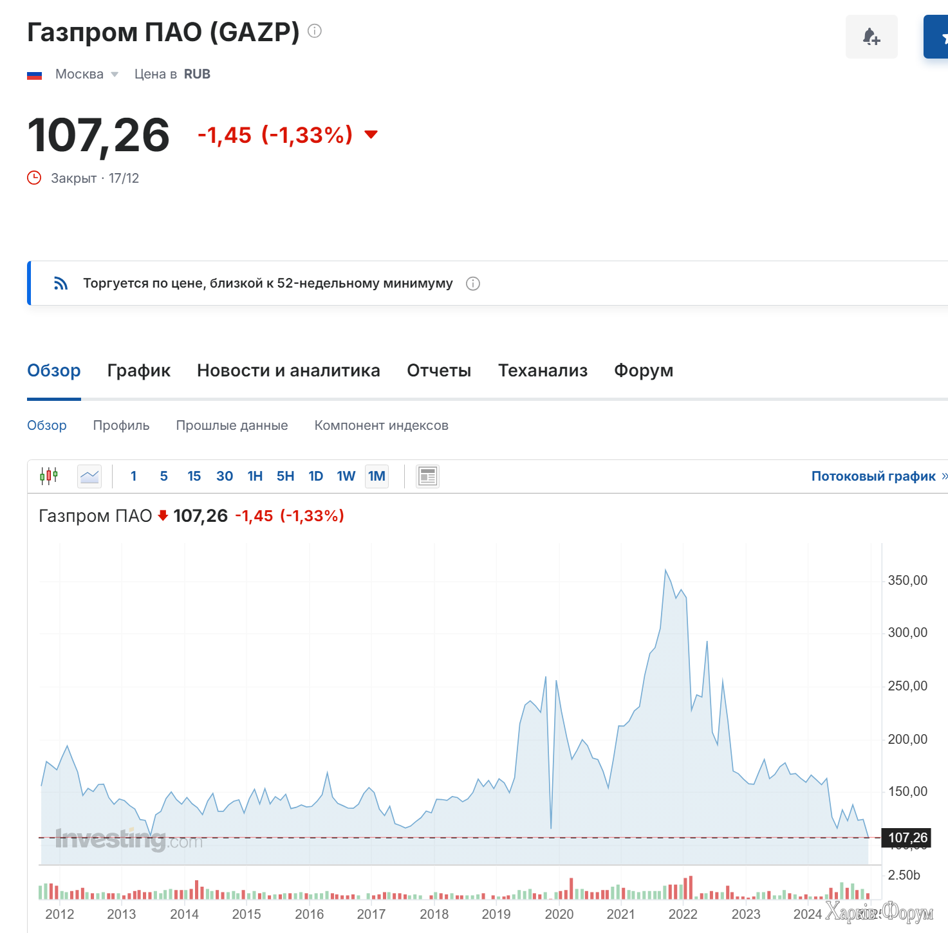The image size is (948, 933).
Task: Open info icon beside 52-недельному минимуму notice
Action: click(473, 284)
